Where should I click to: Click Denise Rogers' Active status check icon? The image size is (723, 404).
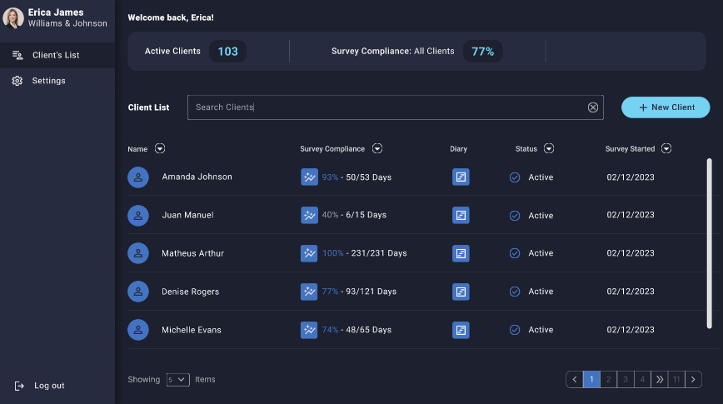coord(515,292)
